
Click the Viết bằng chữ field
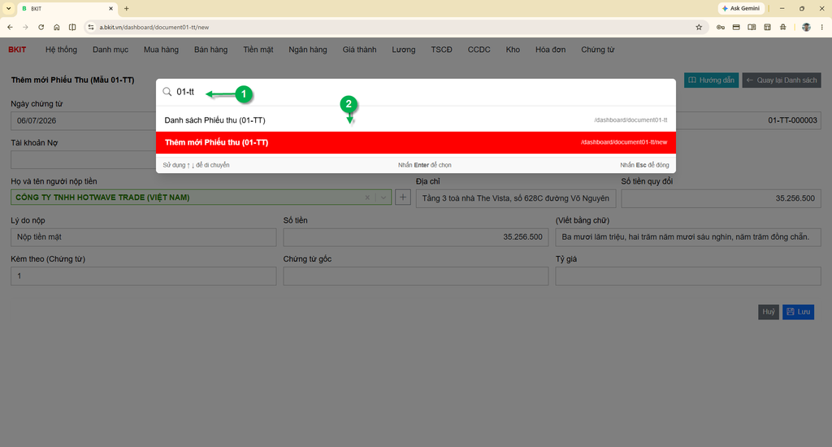[688, 237]
